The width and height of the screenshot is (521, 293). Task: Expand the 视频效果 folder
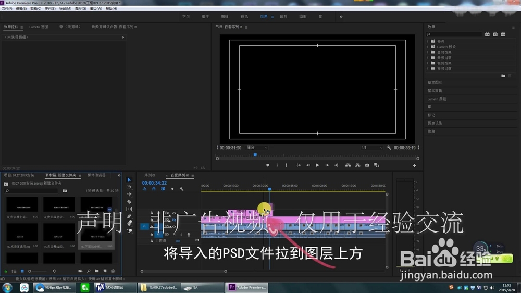[428, 63]
